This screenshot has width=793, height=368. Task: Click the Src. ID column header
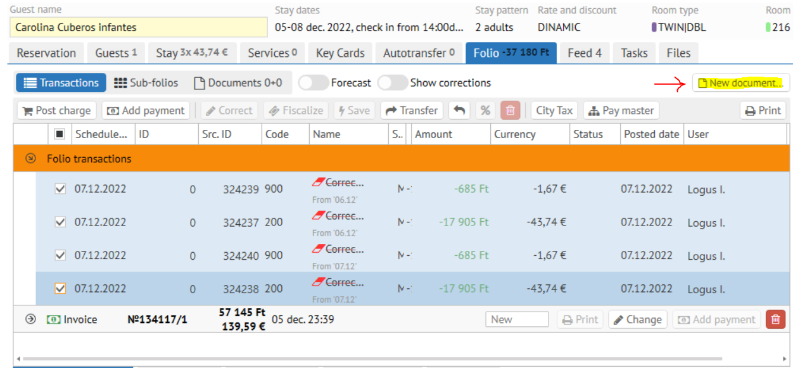coord(229,134)
